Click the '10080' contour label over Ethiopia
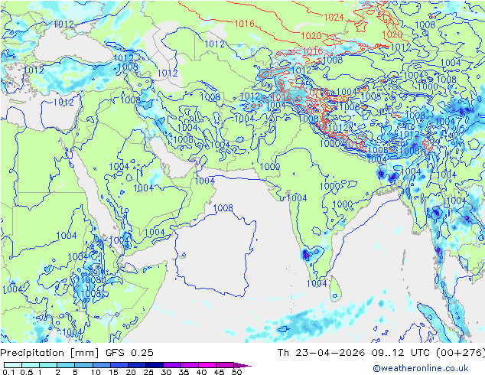The image size is (485, 375). click(x=93, y=279)
